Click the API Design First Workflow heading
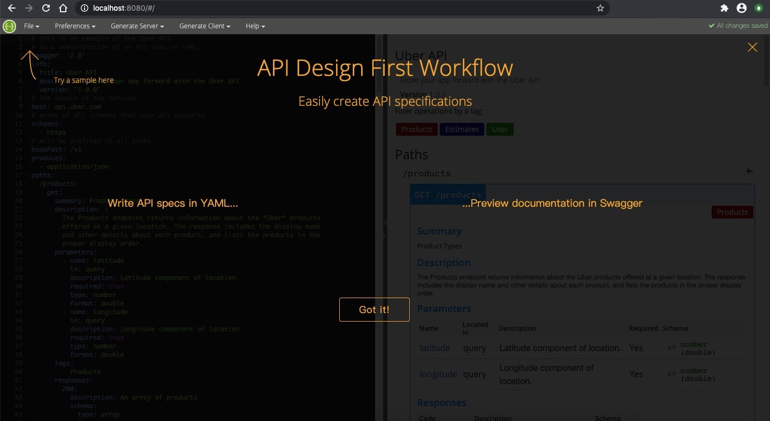 point(385,68)
